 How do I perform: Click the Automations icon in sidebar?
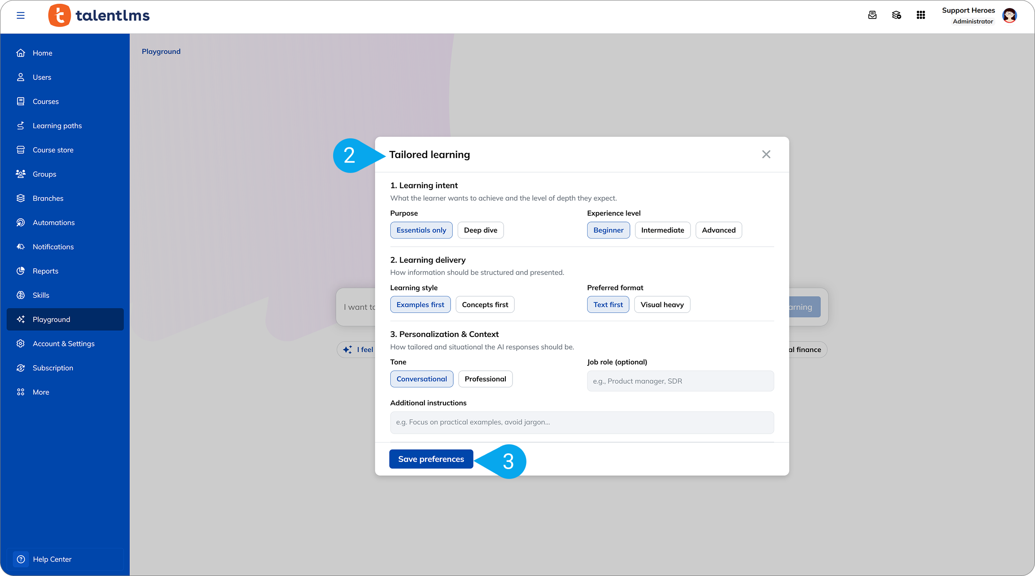[21, 223]
